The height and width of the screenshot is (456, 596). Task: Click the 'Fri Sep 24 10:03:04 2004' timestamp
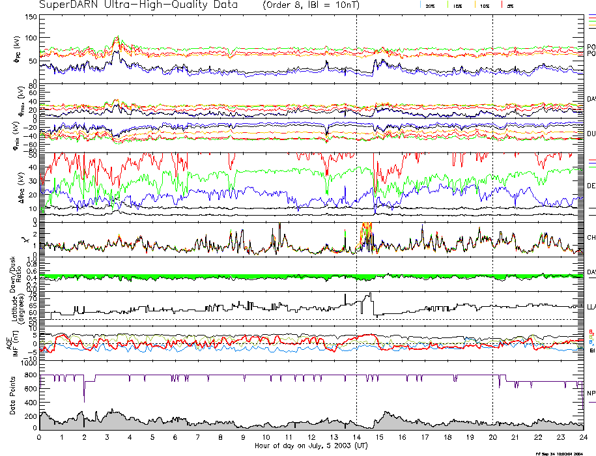pos(559,453)
